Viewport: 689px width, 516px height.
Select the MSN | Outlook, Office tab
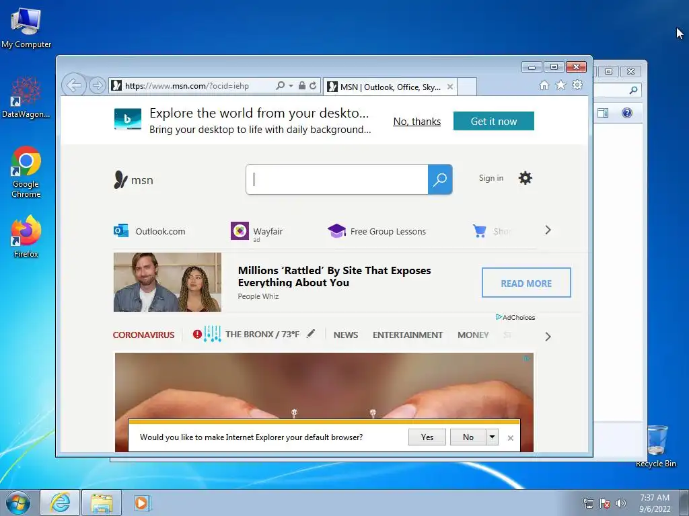pyautogui.click(x=390, y=87)
